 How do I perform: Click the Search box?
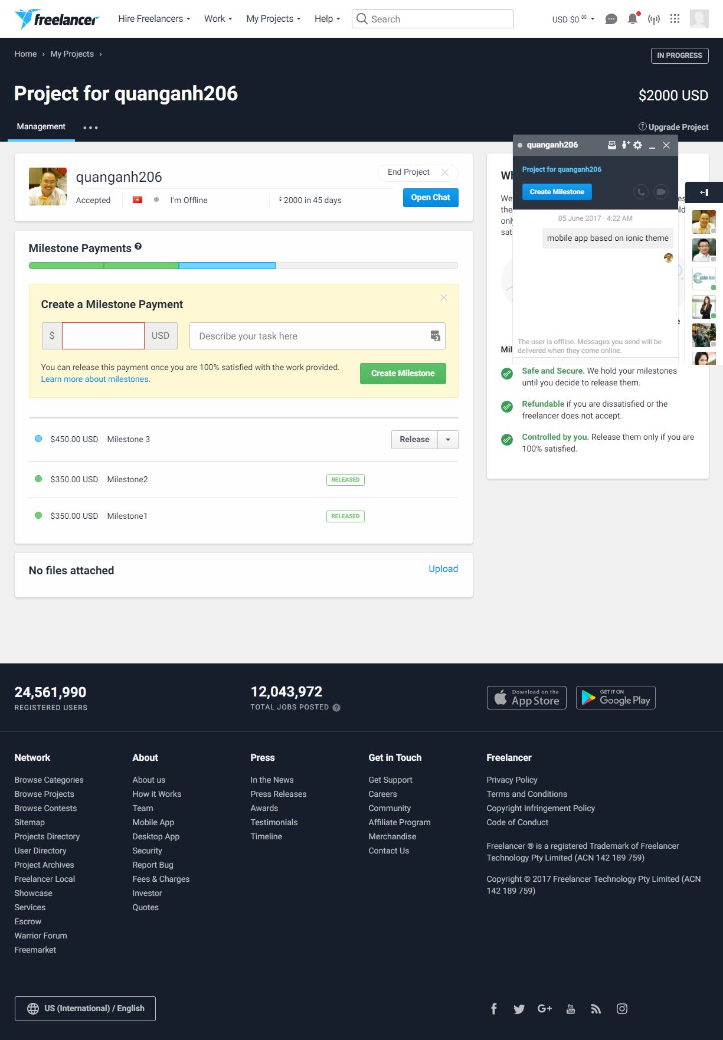pos(433,19)
